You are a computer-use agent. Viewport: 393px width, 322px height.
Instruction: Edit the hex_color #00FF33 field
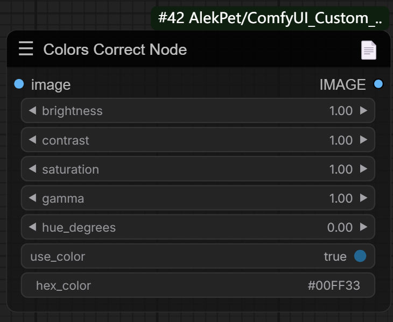point(198,285)
